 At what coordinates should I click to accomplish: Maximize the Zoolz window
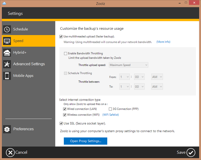coord(186,3)
